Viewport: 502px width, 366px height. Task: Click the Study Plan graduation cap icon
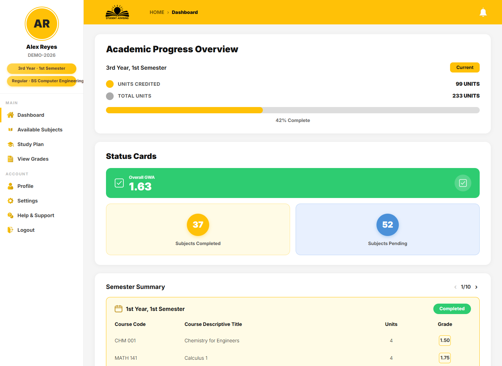point(10,144)
